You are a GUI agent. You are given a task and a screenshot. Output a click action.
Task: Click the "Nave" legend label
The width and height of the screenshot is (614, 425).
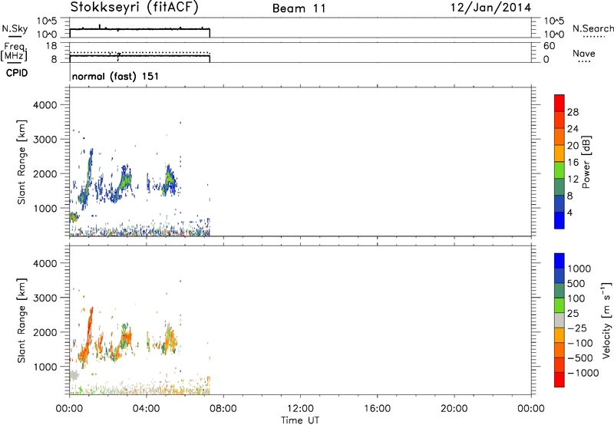[x=584, y=53]
